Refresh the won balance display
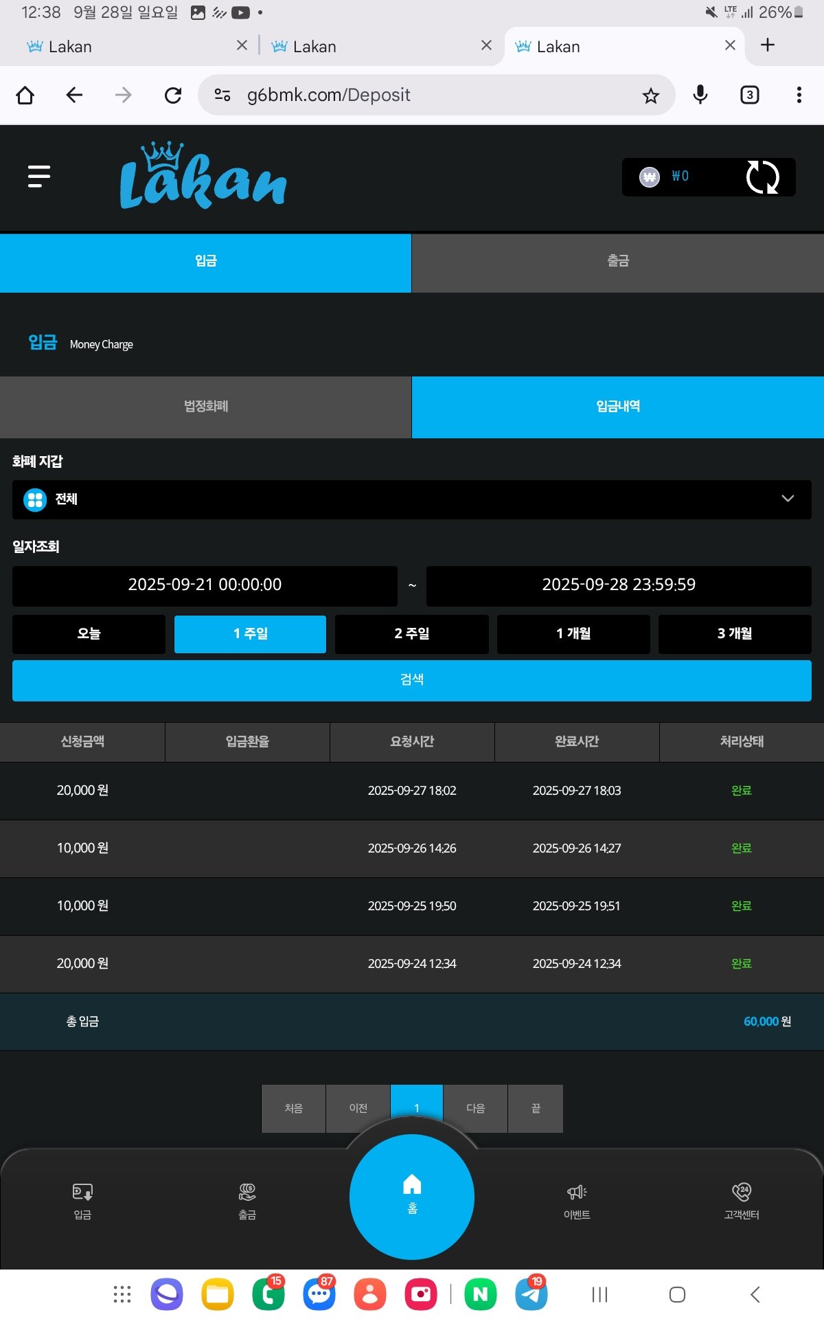The image size is (824, 1319). (762, 177)
